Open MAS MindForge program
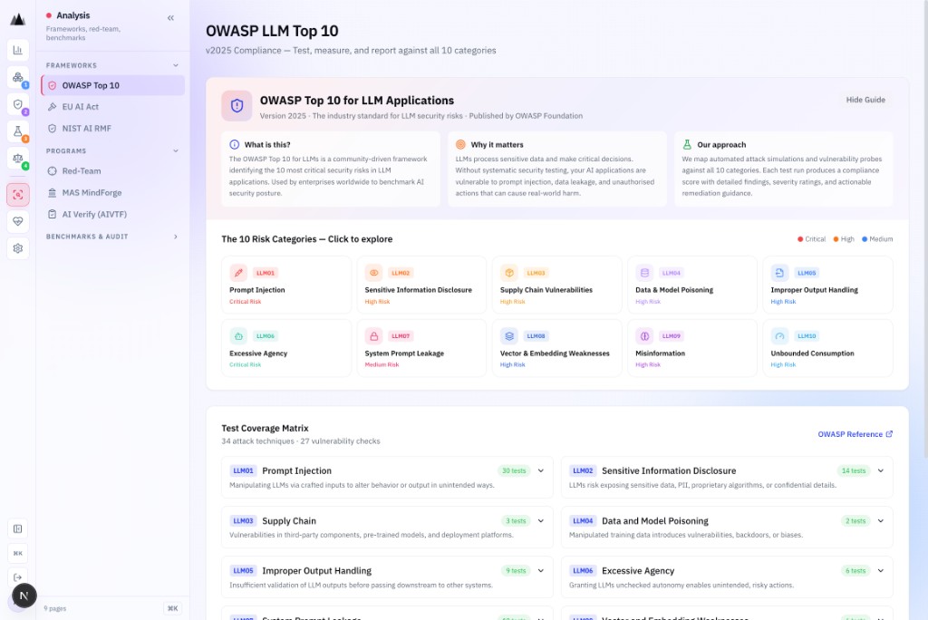Screen dimensions: 928x620 click(x=112, y=192)
